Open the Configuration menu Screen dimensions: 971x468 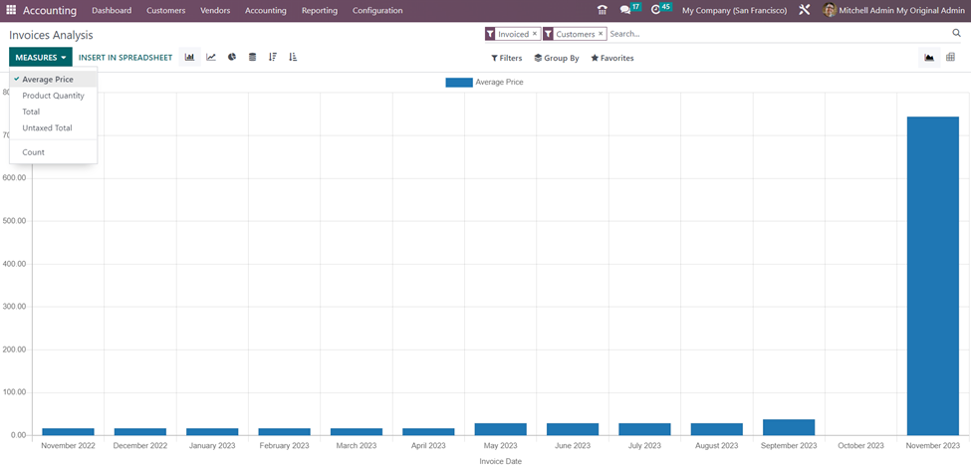(x=377, y=10)
